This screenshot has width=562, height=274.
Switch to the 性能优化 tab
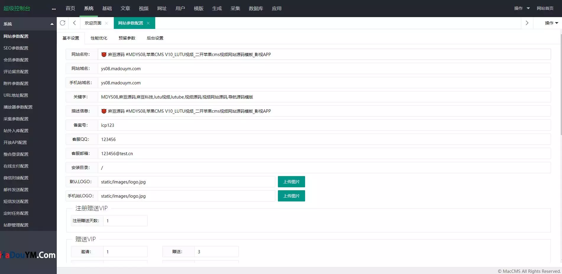pyautogui.click(x=99, y=38)
